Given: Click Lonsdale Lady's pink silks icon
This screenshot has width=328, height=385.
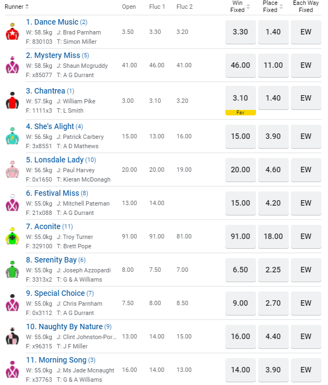Looking at the screenshot, I should tap(12, 170).
